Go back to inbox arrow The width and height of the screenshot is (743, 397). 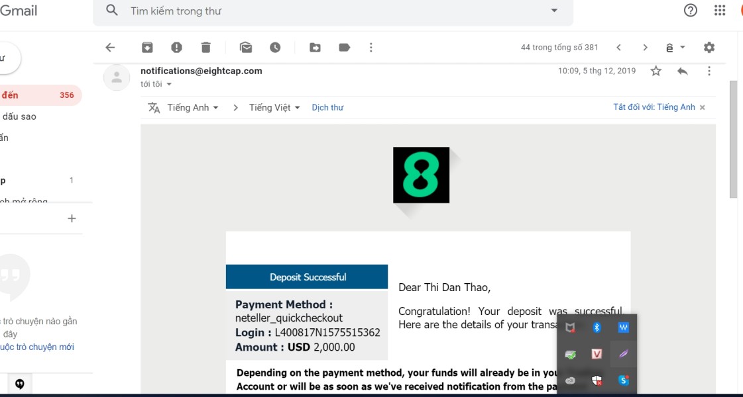[x=110, y=48]
